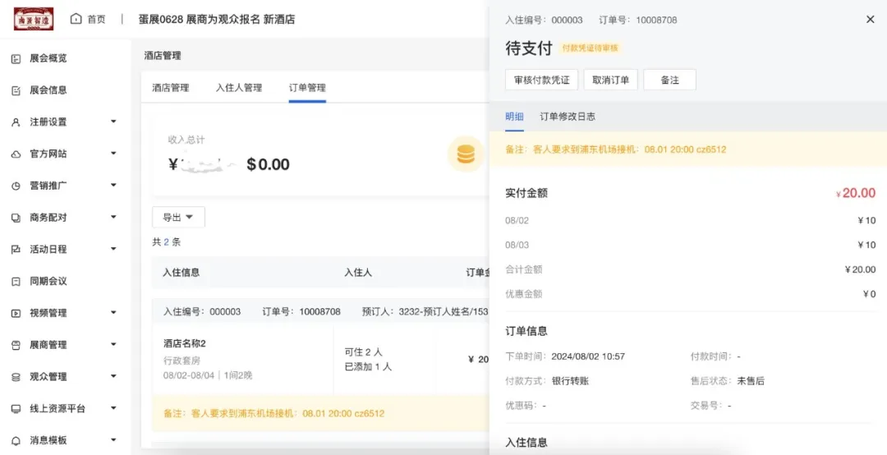Expand the 活动日程 submenu arrow
The width and height of the screenshot is (887, 455).
pyautogui.click(x=113, y=250)
